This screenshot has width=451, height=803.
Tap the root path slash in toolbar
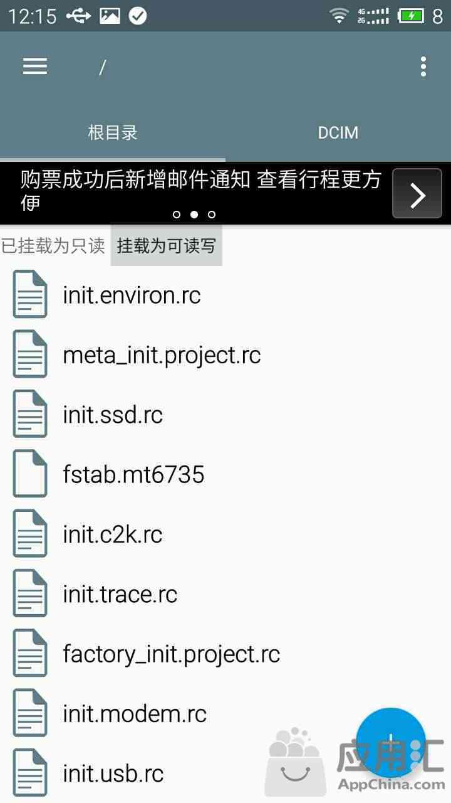click(102, 67)
